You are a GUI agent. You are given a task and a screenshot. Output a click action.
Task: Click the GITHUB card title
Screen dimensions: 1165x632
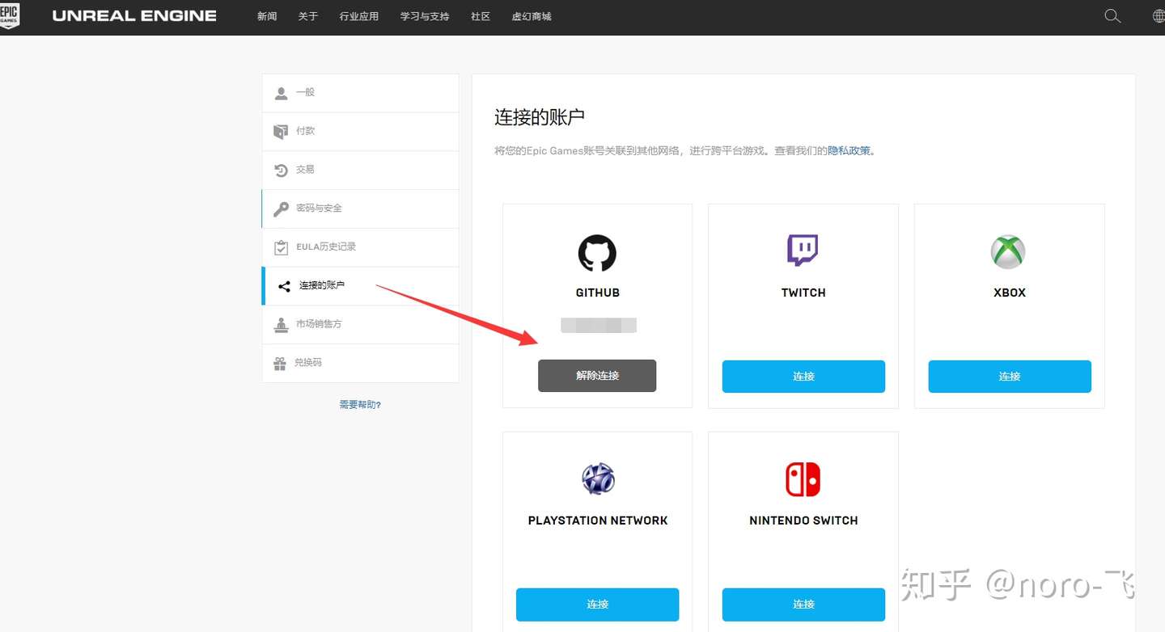597,293
